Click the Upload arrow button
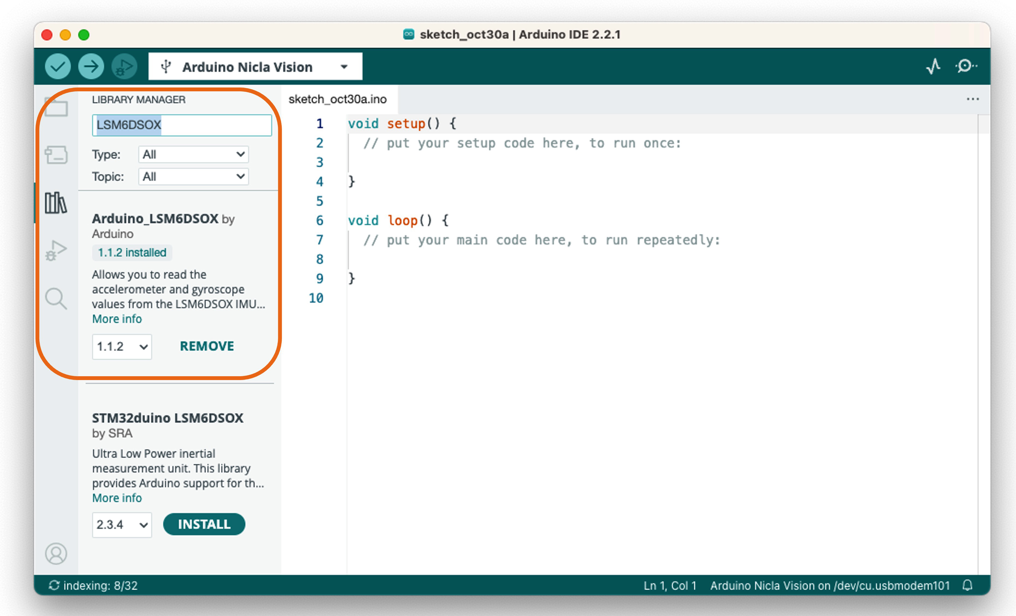The width and height of the screenshot is (1016, 616). coord(91,66)
